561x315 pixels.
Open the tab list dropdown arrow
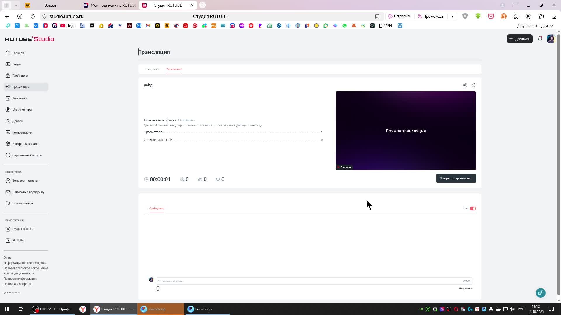pyautogui.click(x=16, y=5)
